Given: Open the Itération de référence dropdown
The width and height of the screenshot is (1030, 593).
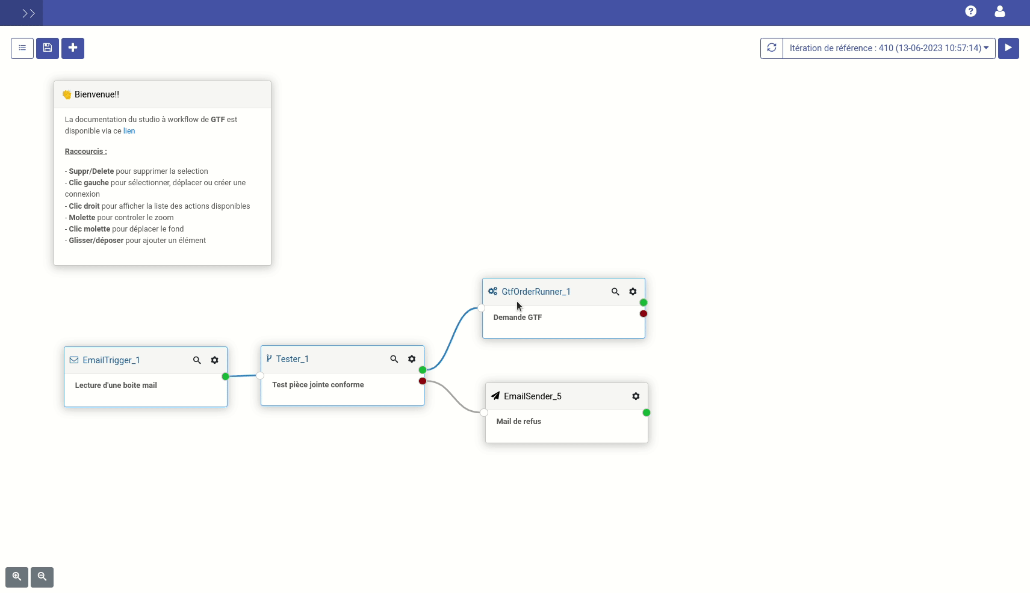Looking at the screenshot, I should tap(889, 48).
